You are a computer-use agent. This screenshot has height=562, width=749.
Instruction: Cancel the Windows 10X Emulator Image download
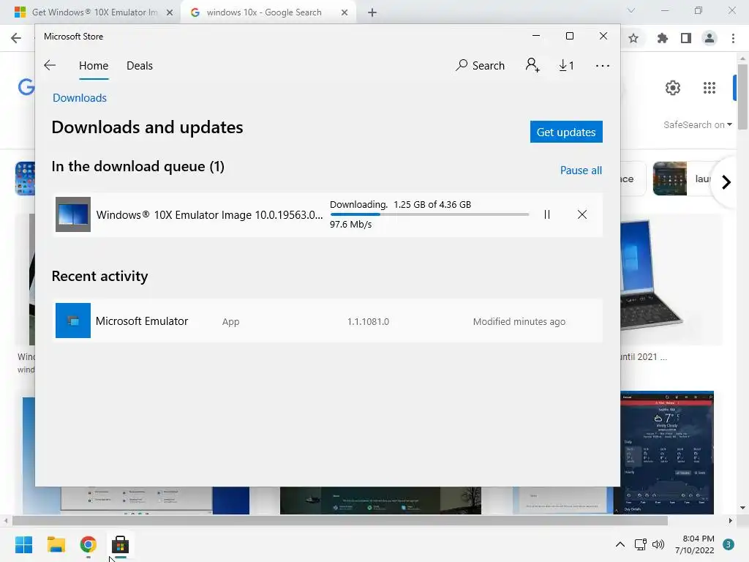pos(581,214)
